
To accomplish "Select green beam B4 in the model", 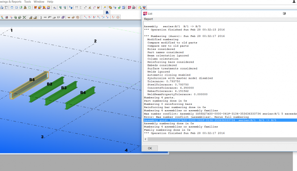I will [79, 99].
